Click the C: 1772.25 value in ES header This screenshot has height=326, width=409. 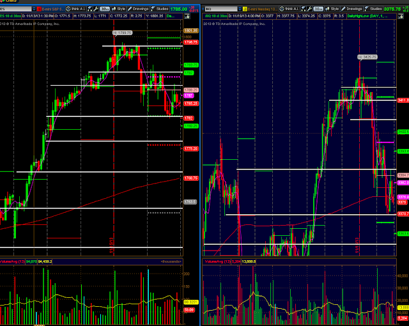coord(118,16)
